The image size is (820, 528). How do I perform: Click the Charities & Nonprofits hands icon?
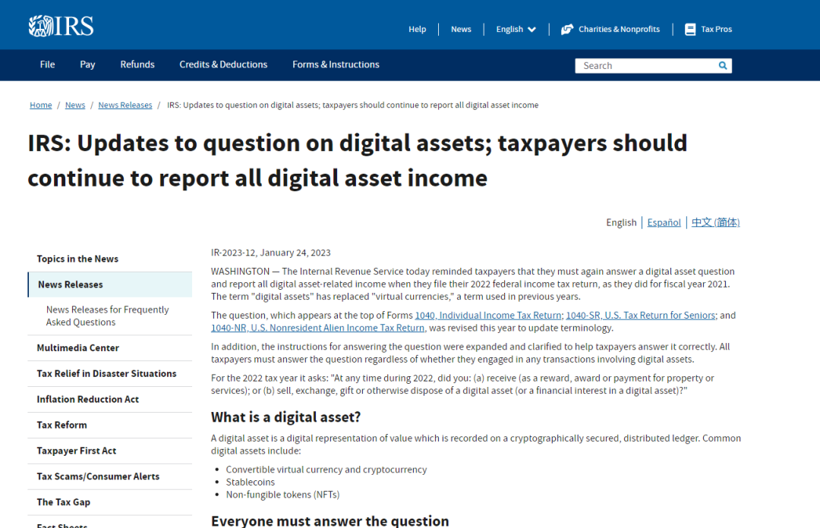point(567,30)
